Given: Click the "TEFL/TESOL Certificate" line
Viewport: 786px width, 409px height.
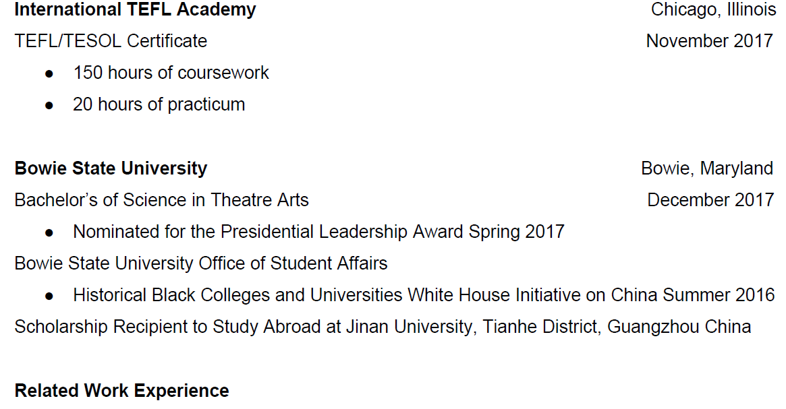Looking at the screenshot, I should pyautogui.click(x=111, y=41).
